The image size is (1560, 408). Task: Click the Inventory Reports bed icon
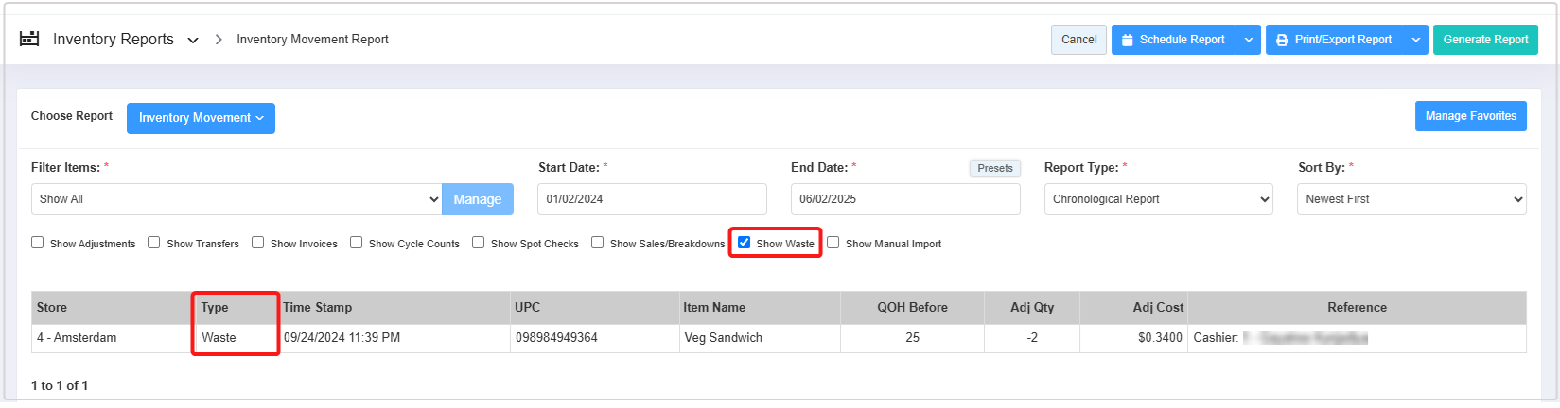coord(29,39)
